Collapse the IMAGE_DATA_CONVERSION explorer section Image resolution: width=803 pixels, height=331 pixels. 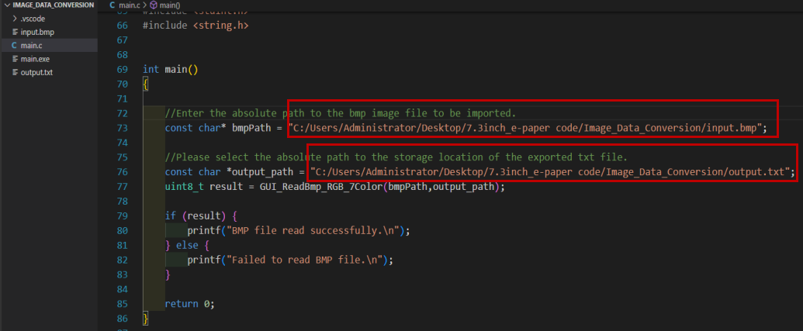point(6,5)
